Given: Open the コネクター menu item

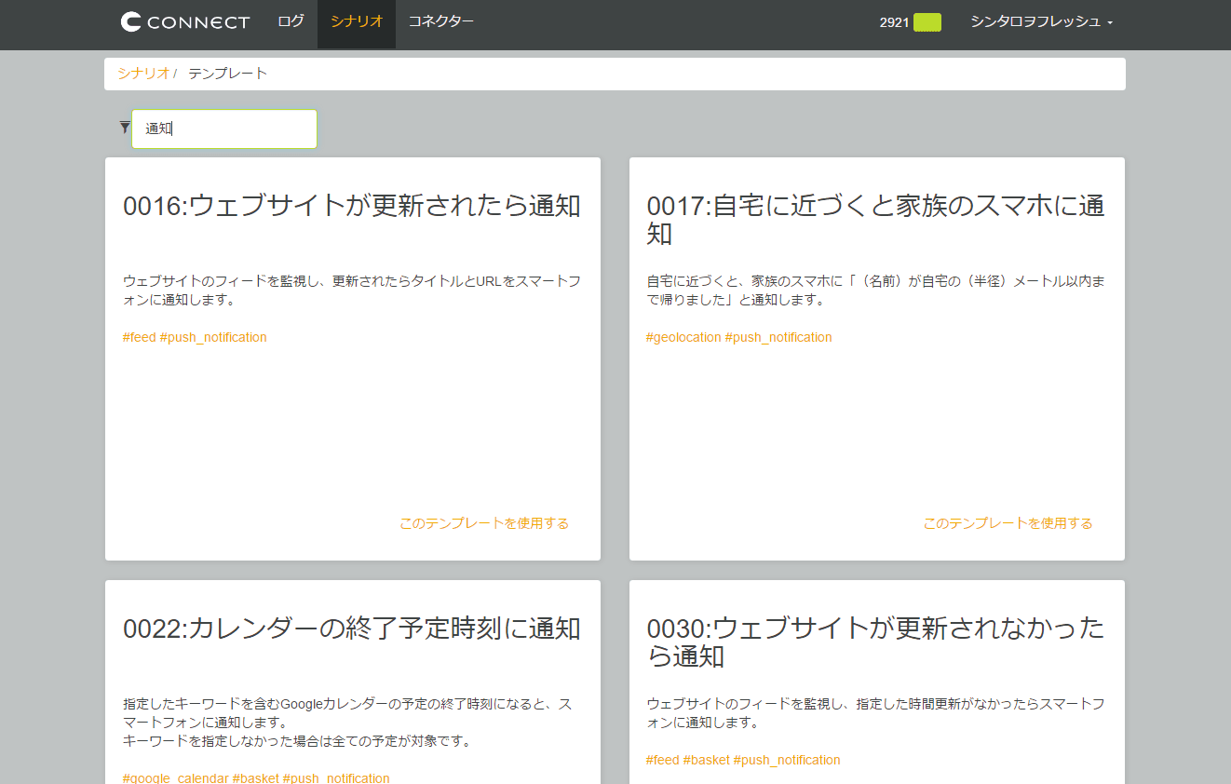Looking at the screenshot, I should tap(440, 21).
